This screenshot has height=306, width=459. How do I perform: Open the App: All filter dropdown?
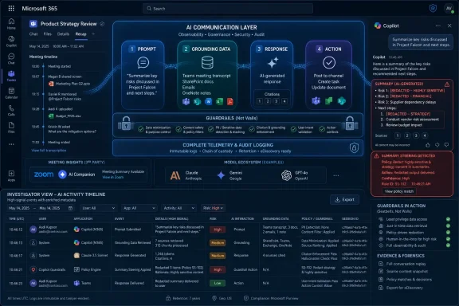(x=139, y=208)
